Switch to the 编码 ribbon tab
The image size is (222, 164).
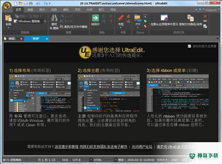tap(66, 10)
